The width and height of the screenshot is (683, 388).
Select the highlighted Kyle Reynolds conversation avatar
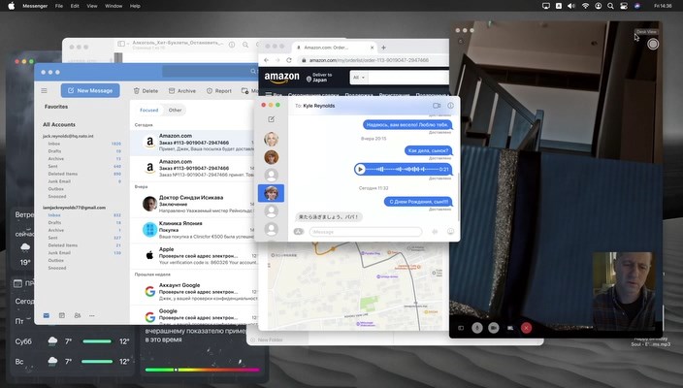[x=271, y=193]
